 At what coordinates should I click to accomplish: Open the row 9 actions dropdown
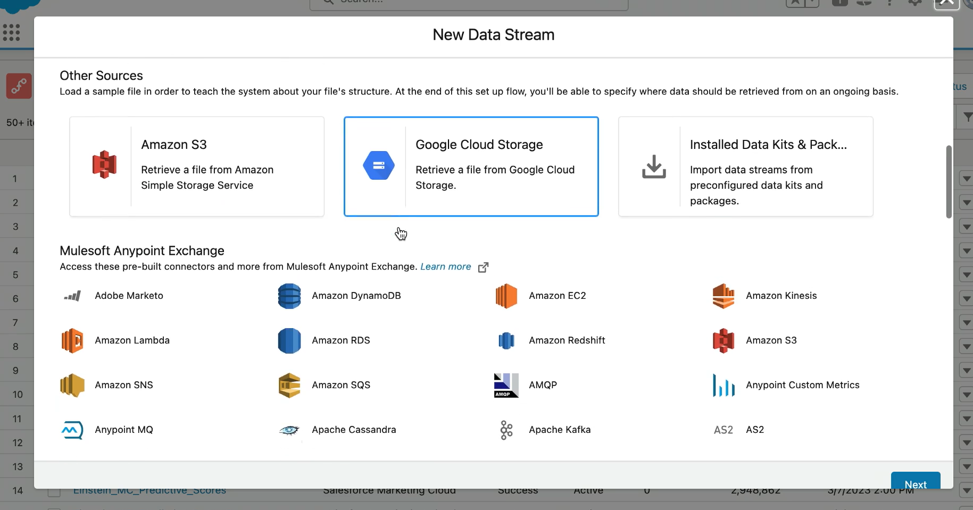pos(966,371)
